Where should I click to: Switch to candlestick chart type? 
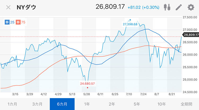[167, 7]
